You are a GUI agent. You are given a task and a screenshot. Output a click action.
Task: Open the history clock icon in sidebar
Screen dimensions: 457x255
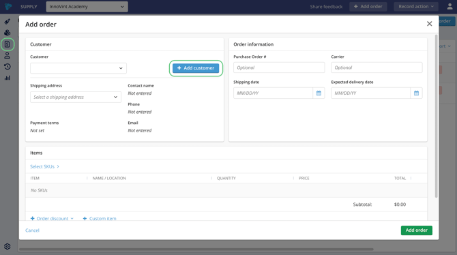click(x=8, y=67)
